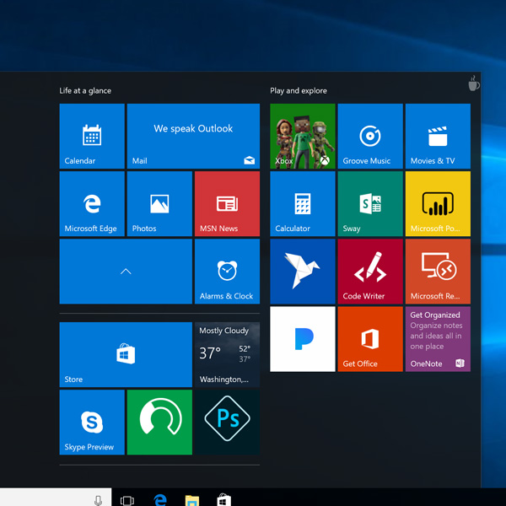
Task: Open the Calendar tile
Action: (92, 136)
